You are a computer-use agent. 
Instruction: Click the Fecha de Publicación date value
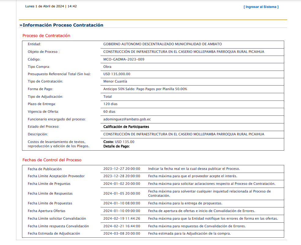point(122,169)
